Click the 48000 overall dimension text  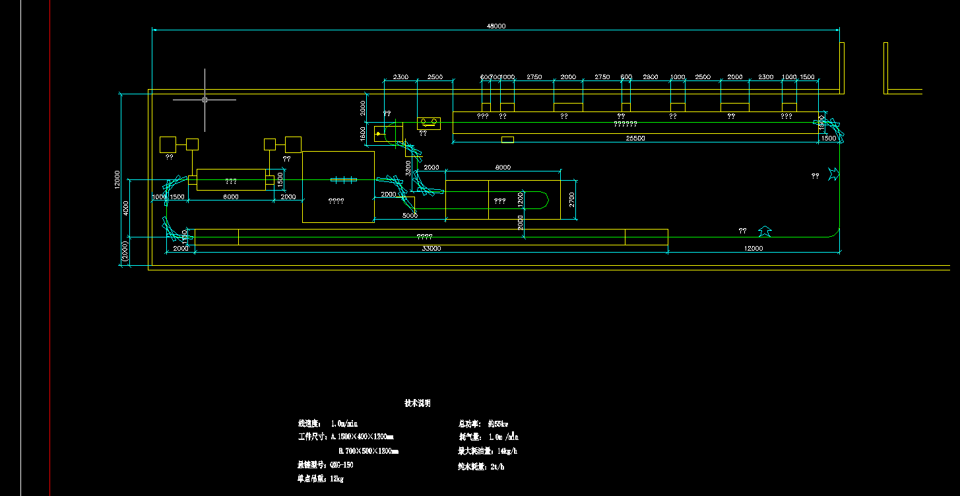(496, 26)
